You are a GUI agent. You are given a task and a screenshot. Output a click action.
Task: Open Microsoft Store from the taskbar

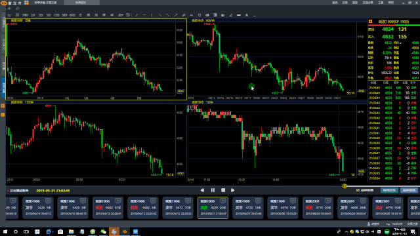coord(60,231)
